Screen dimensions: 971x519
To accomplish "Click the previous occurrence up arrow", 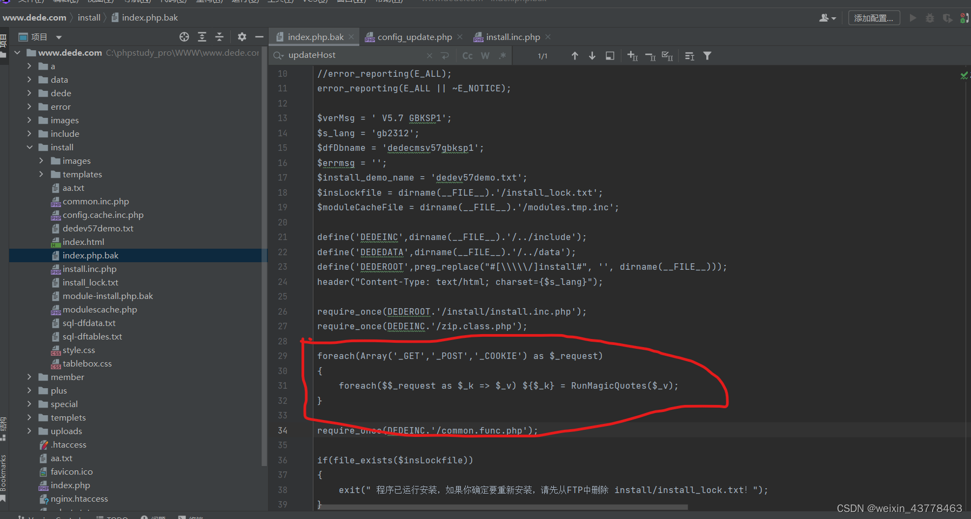I will click(575, 55).
